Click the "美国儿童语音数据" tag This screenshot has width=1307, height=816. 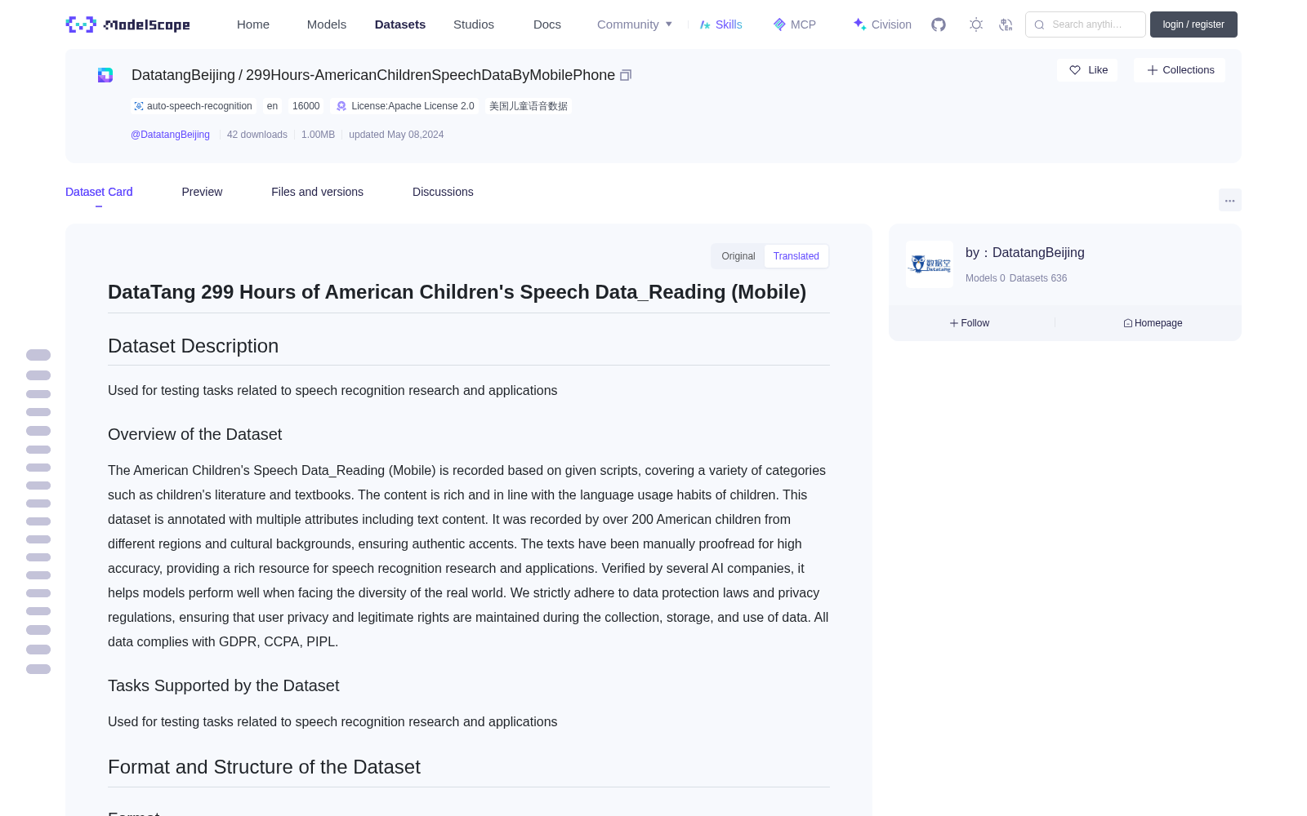point(529,106)
